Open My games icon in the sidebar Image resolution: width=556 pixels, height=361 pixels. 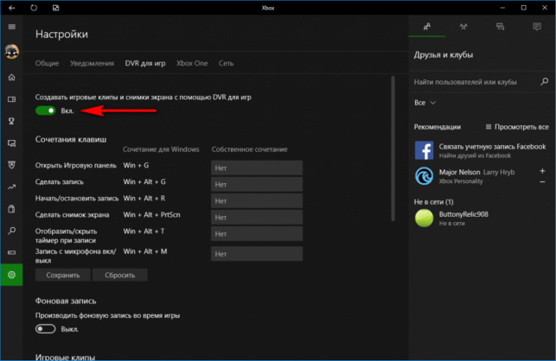point(12,99)
